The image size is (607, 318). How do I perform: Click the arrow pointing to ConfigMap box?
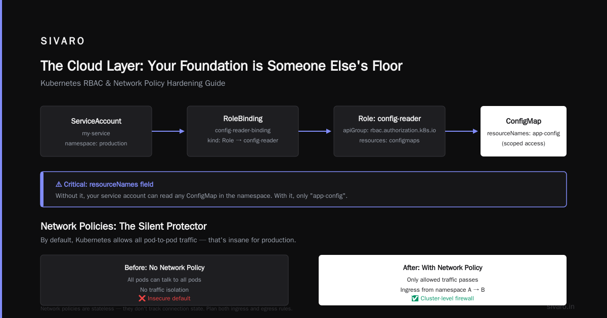462,131
